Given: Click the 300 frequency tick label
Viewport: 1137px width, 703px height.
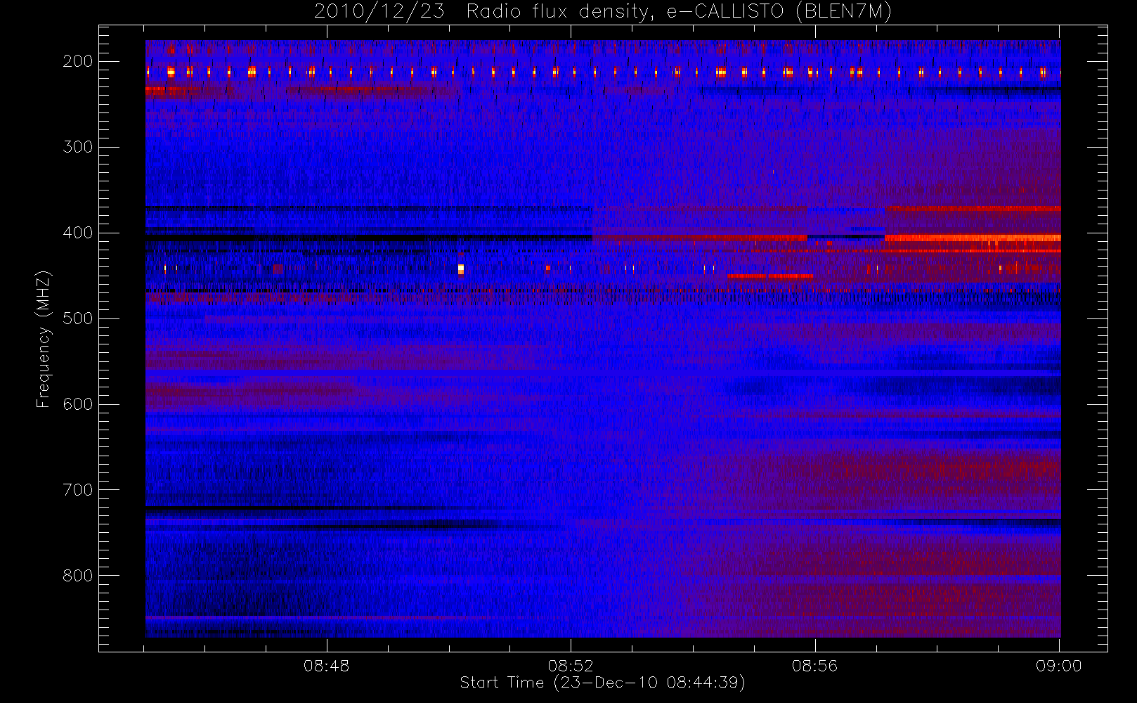Looking at the screenshot, I should [x=77, y=147].
